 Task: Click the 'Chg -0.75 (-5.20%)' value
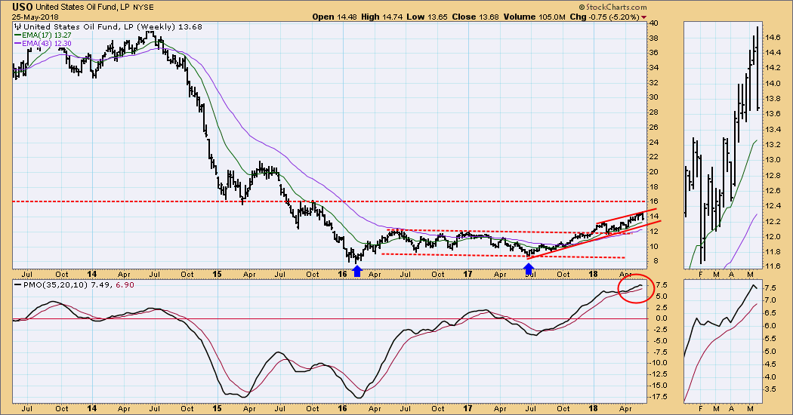605,17
